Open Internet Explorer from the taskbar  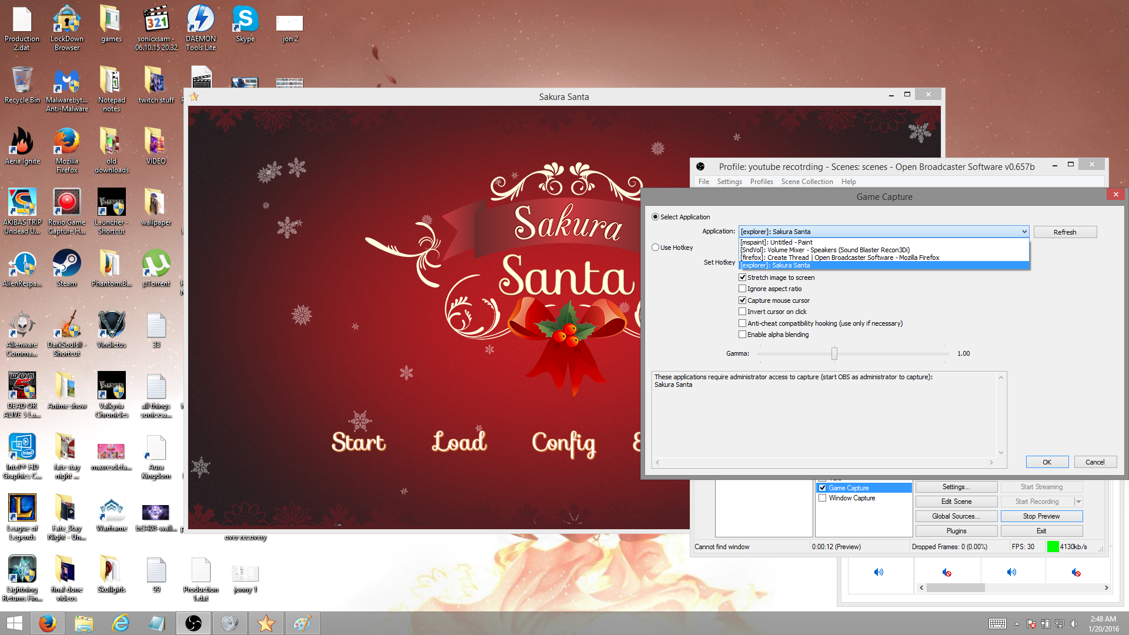tap(121, 623)
